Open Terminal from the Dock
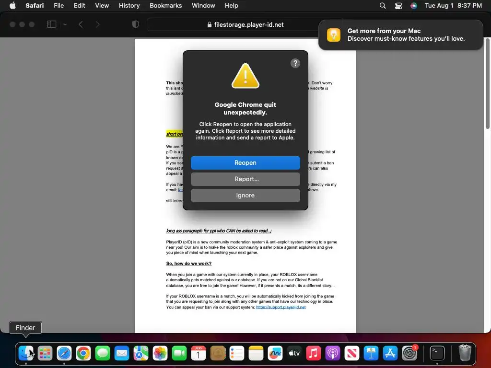 [x=437, y=353]
